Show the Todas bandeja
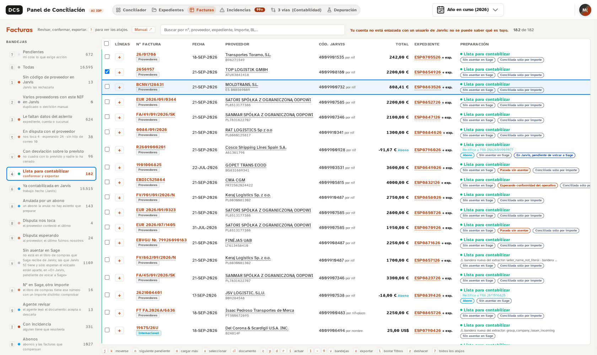This screenshot has height=355, width=597. [x=51, y=67]
